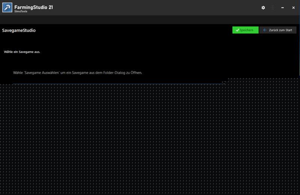This screenshot has width=300, height=195.
Task: Click the FarmingStudio 21 title text
Action: pos(34,6)
